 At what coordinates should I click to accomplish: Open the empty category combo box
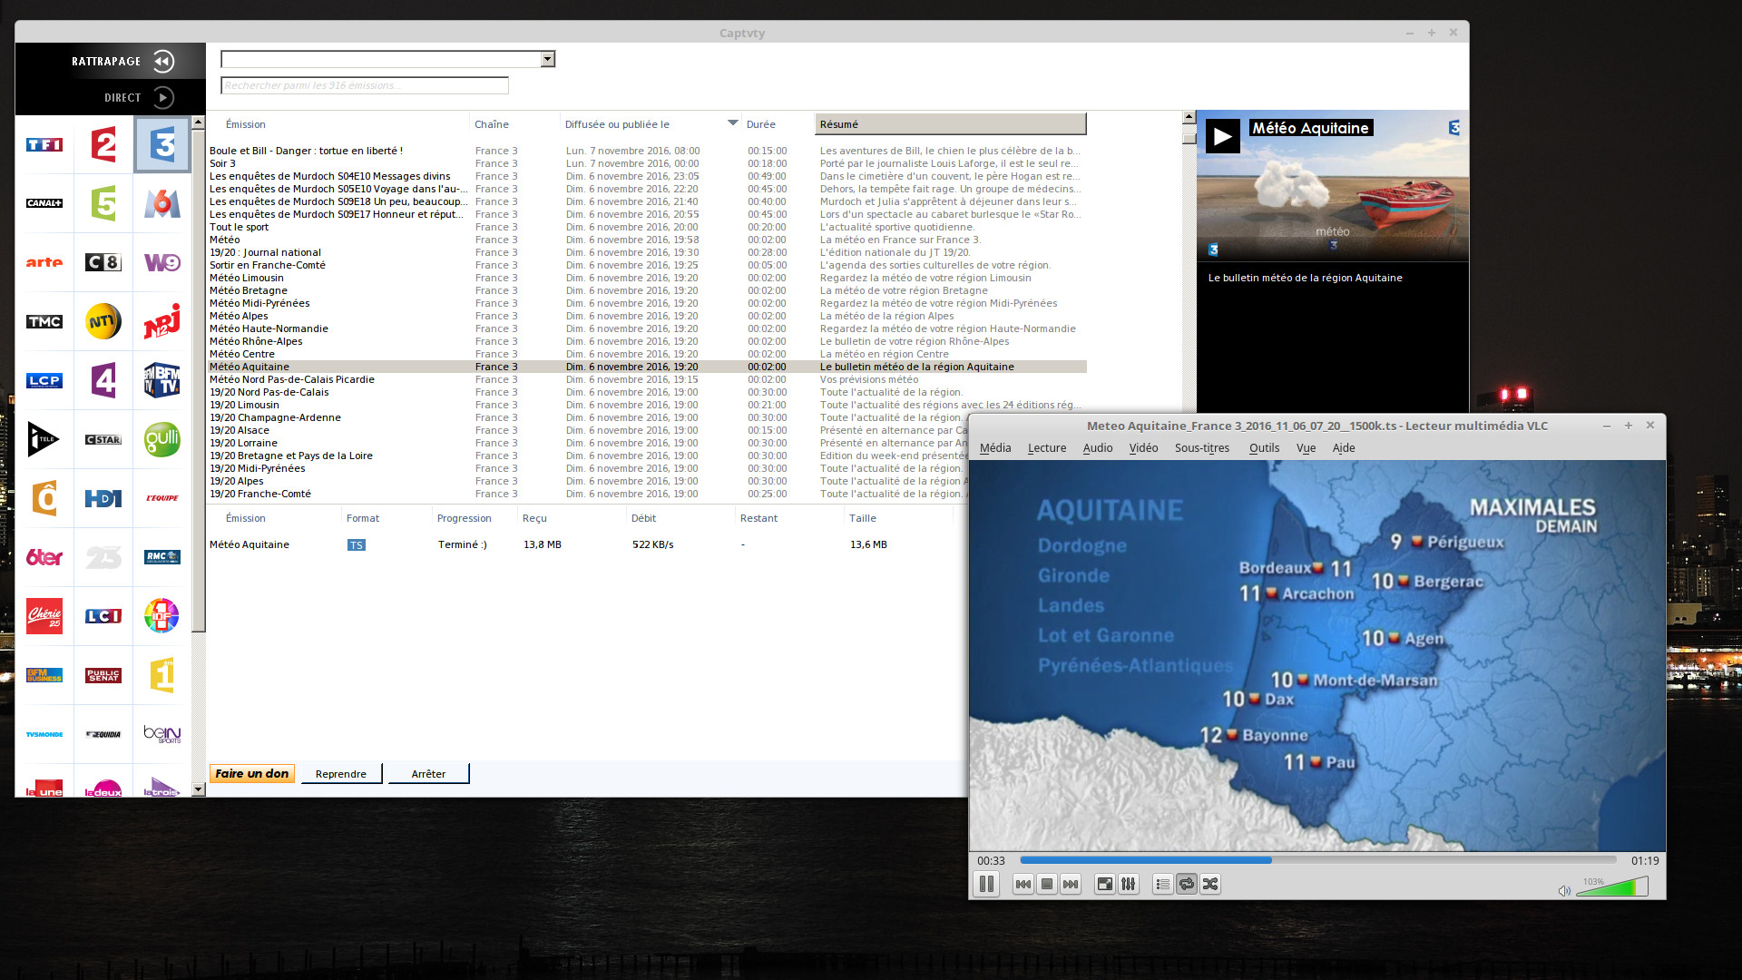tap(547, 60)
